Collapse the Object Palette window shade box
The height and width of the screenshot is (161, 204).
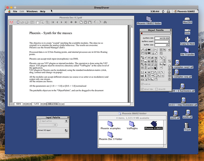pos(171,30)
